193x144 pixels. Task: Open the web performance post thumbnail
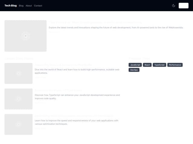[x=18, y=124]
